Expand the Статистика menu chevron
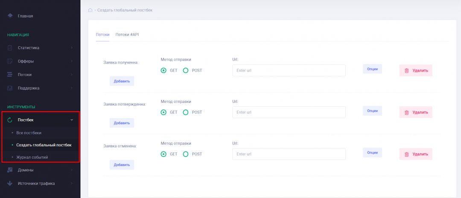461x198 pixels. coord(72,48)
